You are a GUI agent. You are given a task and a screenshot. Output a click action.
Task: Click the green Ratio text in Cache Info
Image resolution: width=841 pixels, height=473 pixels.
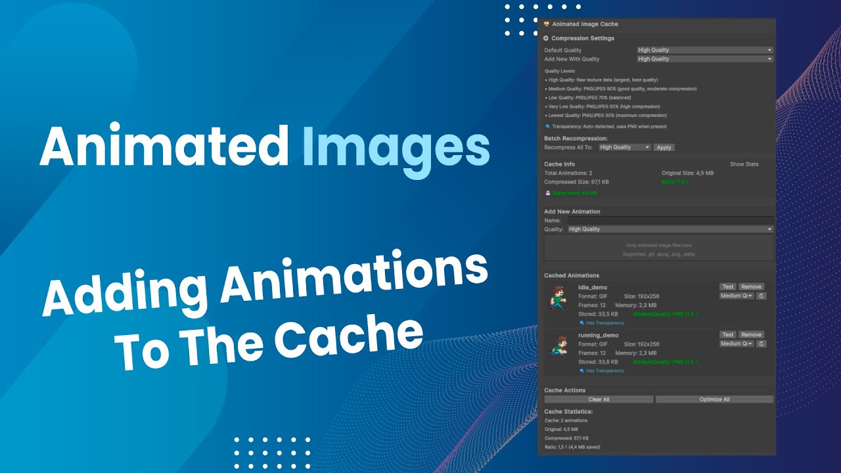pyautogui.click(x=675, y=181)
